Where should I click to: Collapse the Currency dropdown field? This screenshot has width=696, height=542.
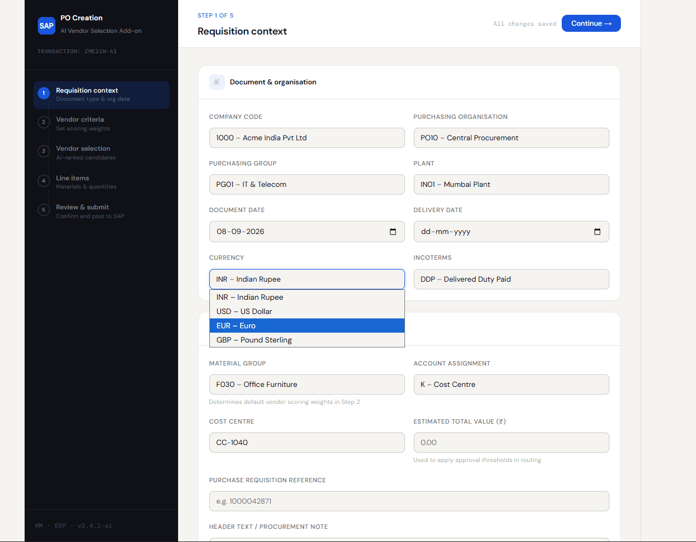click(307, 279)
